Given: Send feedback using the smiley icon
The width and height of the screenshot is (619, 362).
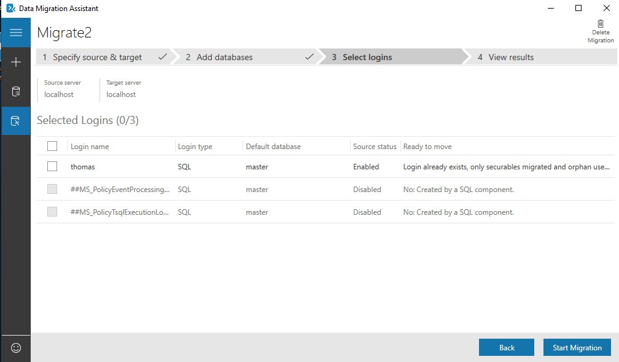Looking at the screenshot, I should [x=15, y=348].
